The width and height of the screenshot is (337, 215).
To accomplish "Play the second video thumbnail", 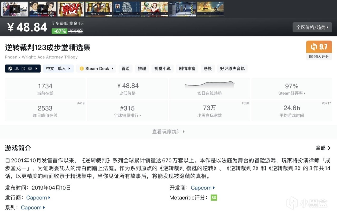I will 43,9.
